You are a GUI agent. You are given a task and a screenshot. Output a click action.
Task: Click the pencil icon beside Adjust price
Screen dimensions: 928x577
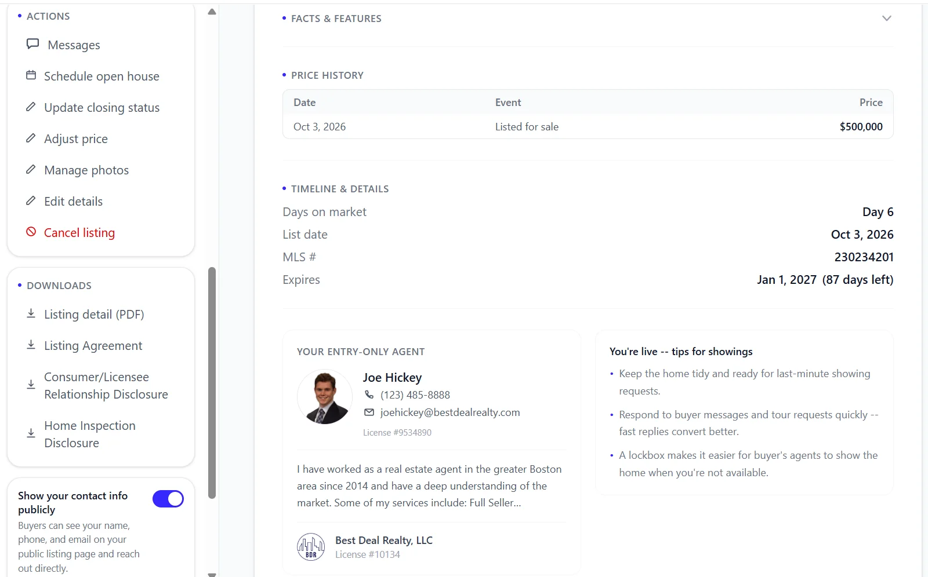[x=31, y=138]
